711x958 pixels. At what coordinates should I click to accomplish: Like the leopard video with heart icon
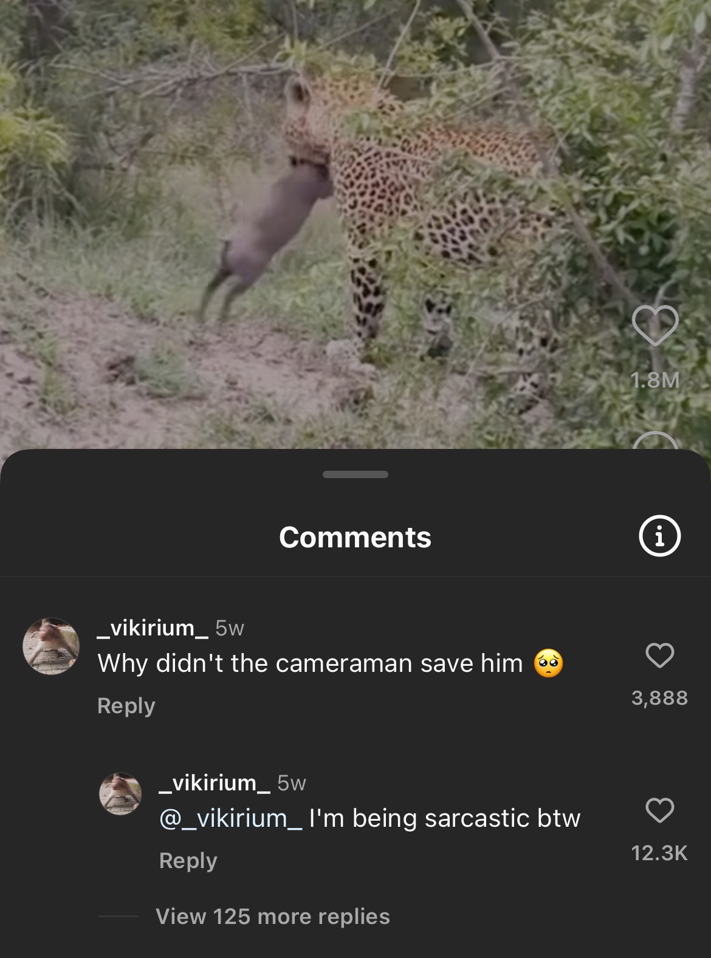click(x=654, y=326)
